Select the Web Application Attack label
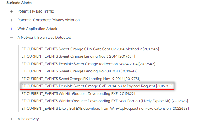This screenshot has height=126, width=221. click(x=37, y=29)
